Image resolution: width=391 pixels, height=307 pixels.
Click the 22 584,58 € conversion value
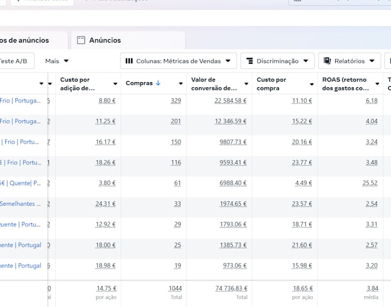pyautogui.click(x=231, y=101)
